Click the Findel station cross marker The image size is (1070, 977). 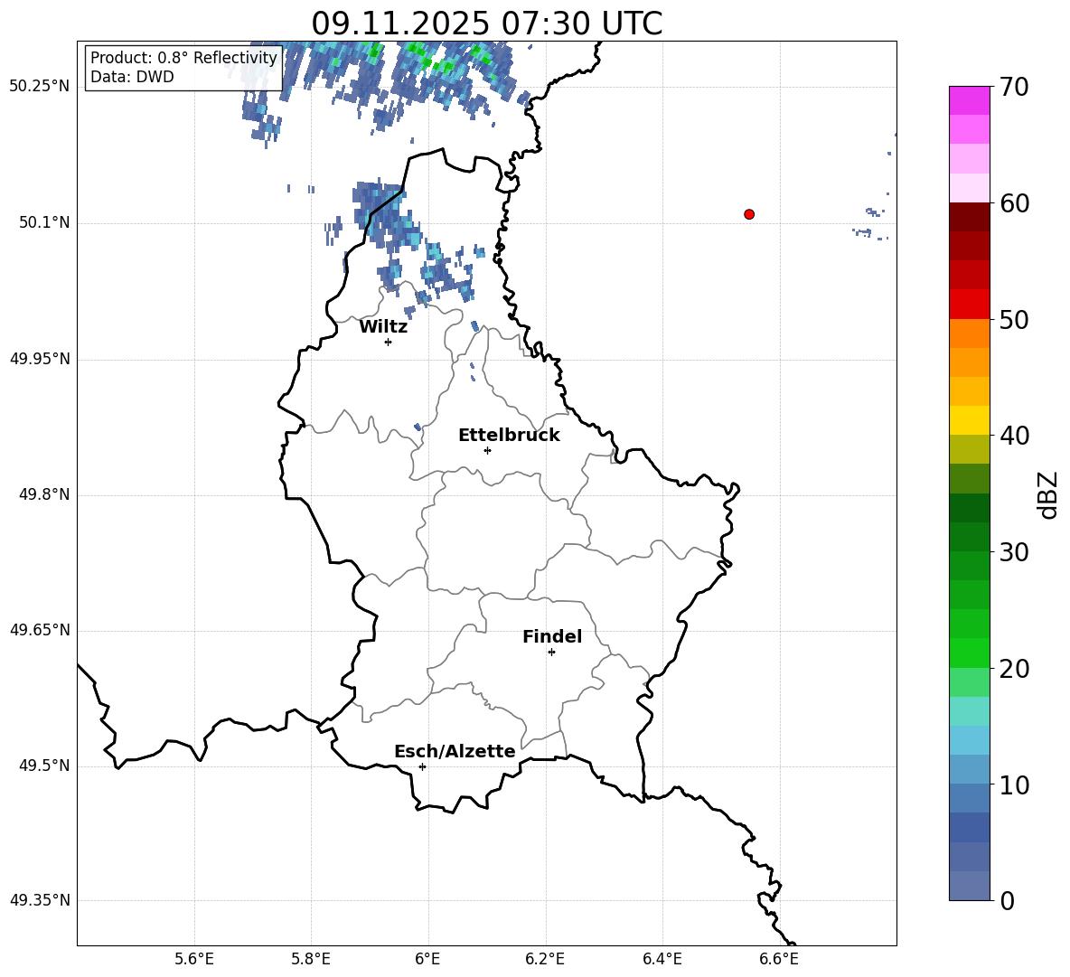point(551,653)
